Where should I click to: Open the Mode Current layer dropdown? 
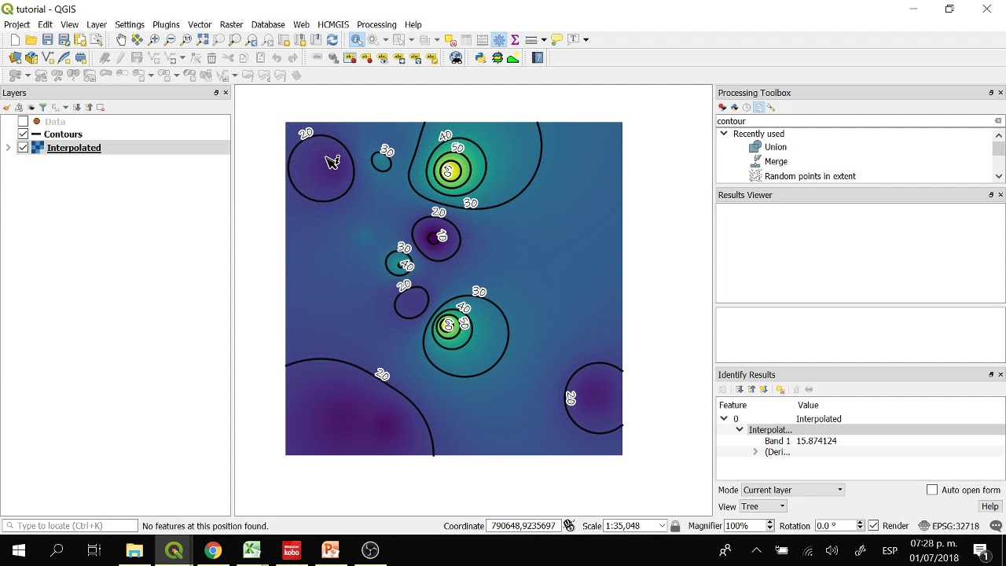click(793, 490)
